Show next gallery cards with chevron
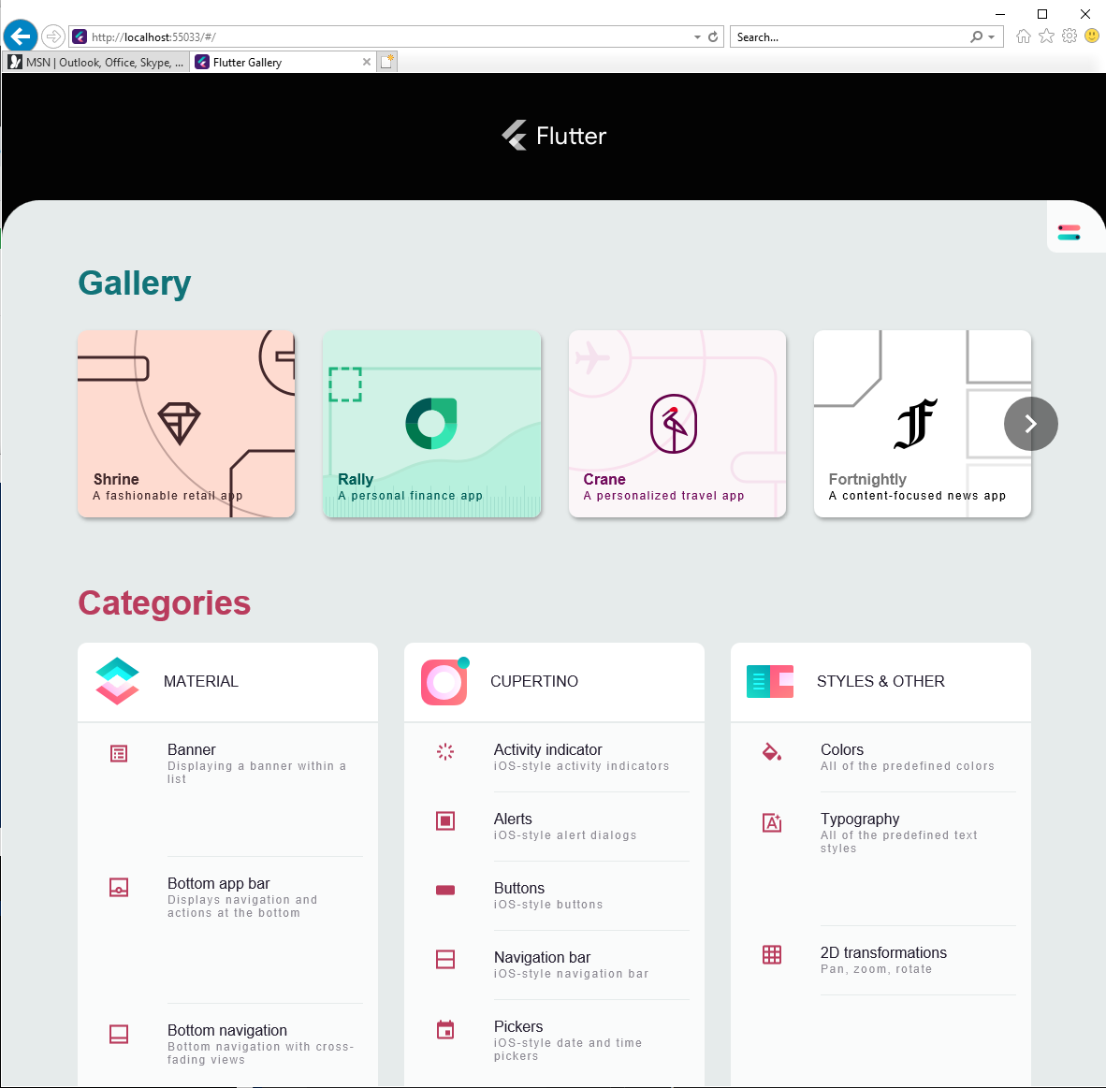The height and width of the screenshot is (1088, 1106). (x=1030, y=424)
